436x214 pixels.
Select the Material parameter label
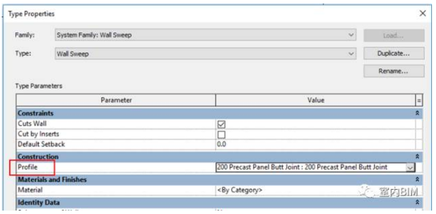tap(30, 190)
